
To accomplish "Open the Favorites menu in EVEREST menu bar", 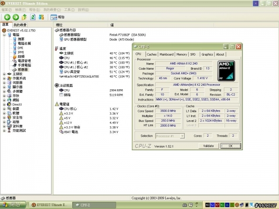I will pos(52,10).
